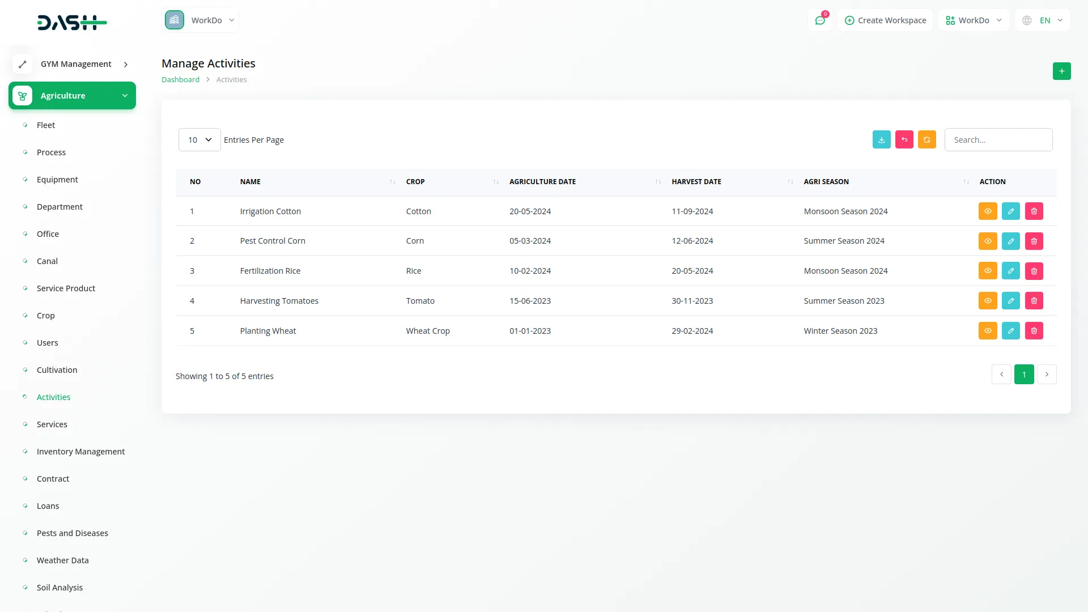The height and width of the screenshot is (612, 1088).
Task: Delete the Irrigation Cotton activity
Action: [1034, 211]
